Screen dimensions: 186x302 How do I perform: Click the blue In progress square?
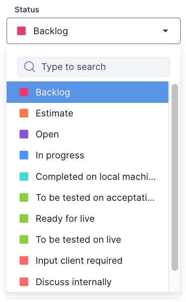click(x=24, y=155)
